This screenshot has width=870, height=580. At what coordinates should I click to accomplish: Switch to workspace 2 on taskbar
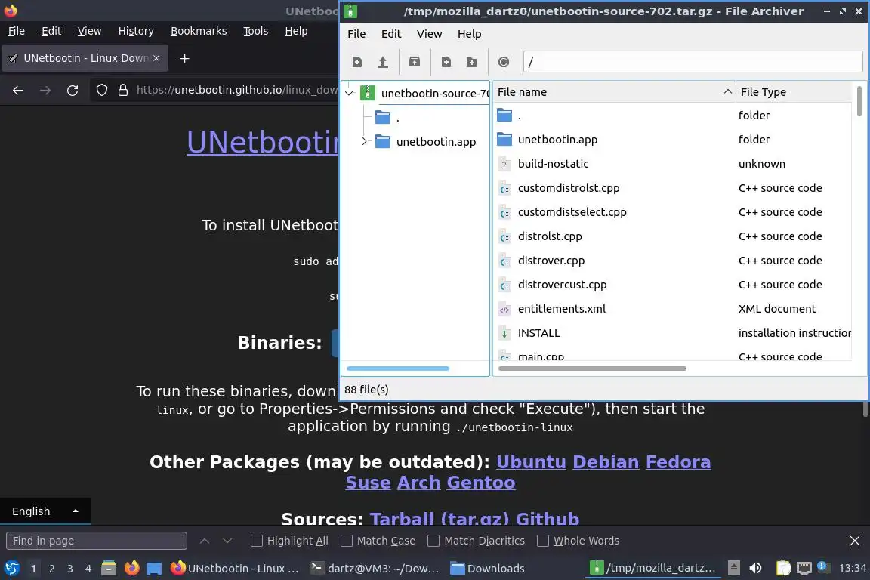pyautogui.click(x=51, y=569)
